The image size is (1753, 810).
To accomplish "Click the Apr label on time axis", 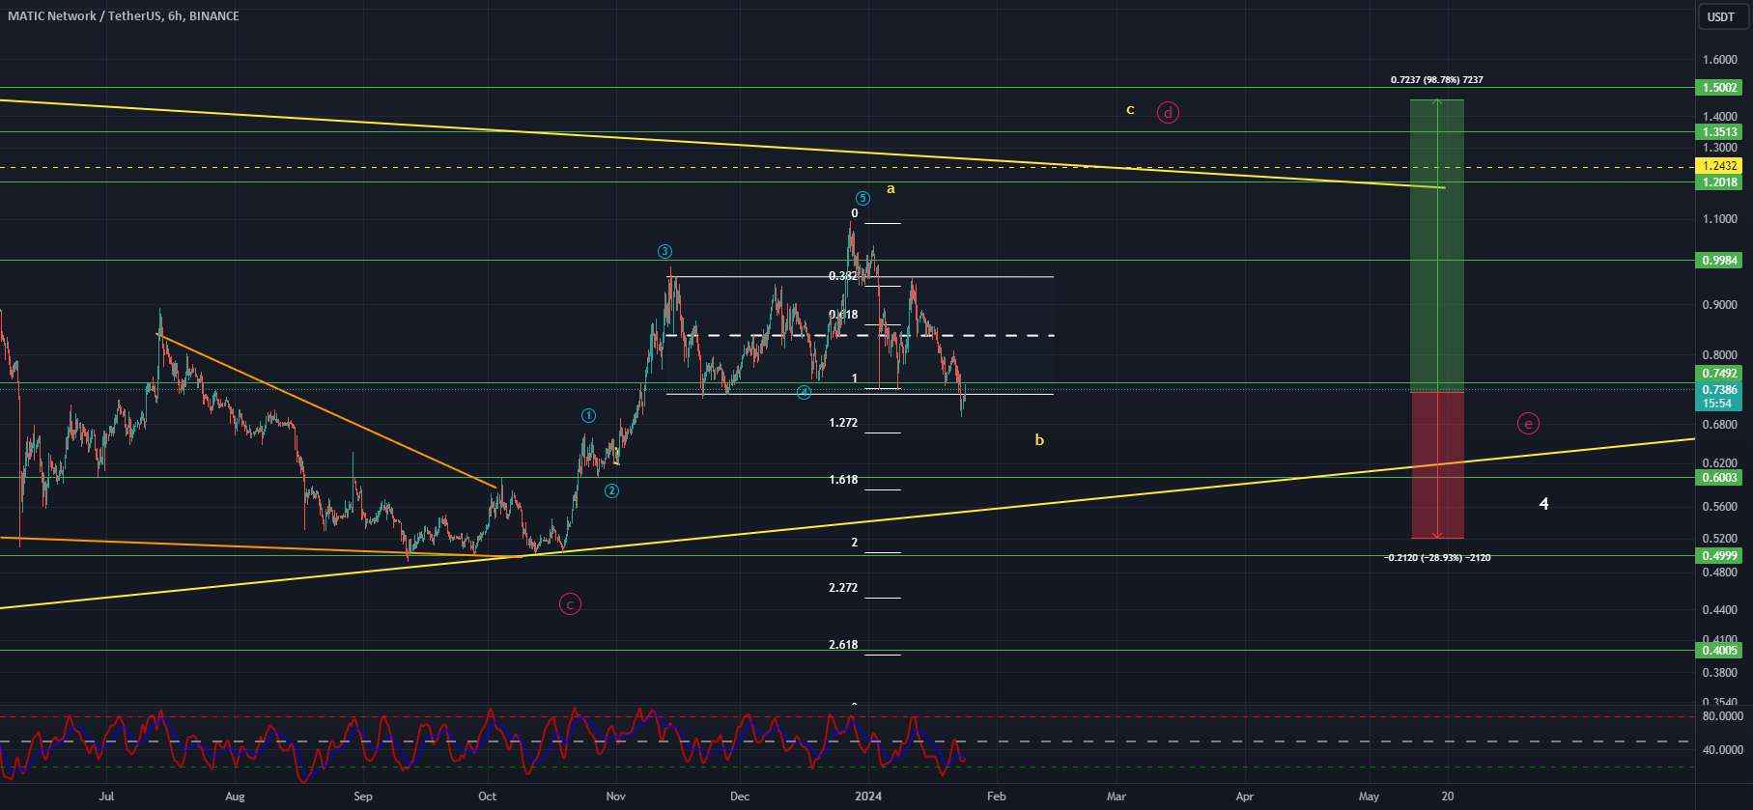I will pyautogui.click(x=1244, y=796).
